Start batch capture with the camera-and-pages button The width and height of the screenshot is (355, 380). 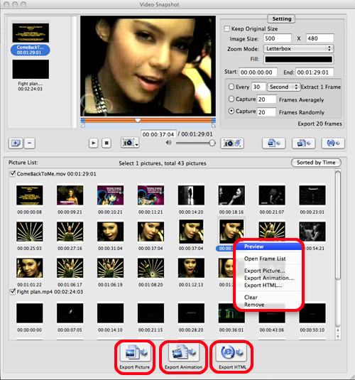click(232, 143)
